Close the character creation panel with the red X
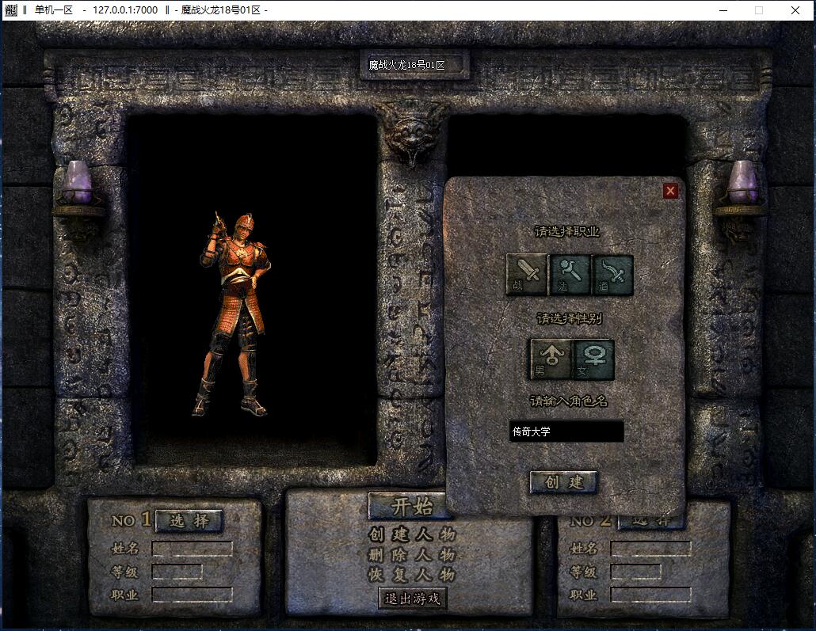This screenshot has height=631, width=816. (670, 191)
